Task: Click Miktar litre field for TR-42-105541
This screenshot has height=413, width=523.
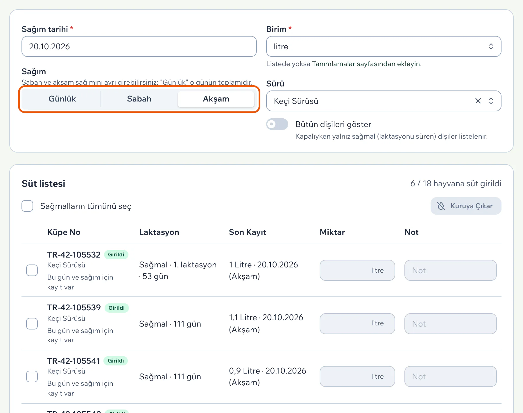Action: [x=357, y=376]
